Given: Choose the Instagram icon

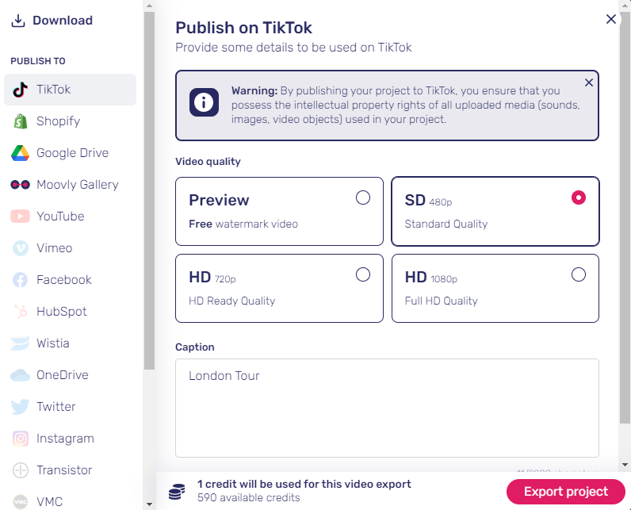Looking at the screenshot, I should click(20, 439).
